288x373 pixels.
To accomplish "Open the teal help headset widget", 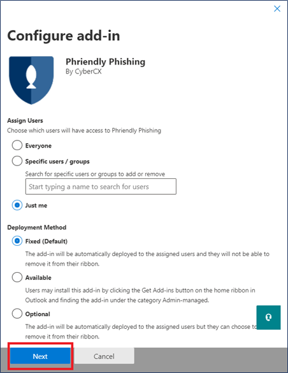I will click(x=268, y=317).
